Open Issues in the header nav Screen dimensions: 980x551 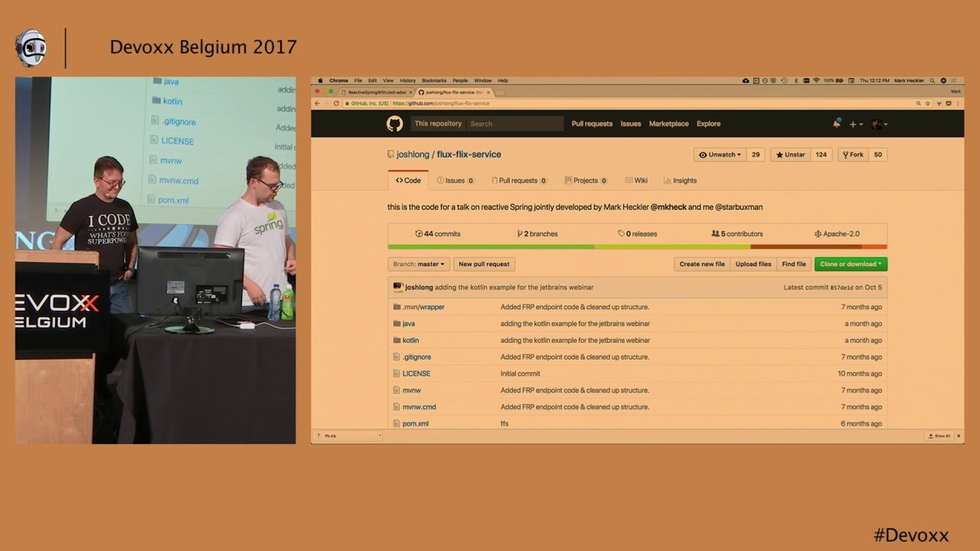pos(631,124)
